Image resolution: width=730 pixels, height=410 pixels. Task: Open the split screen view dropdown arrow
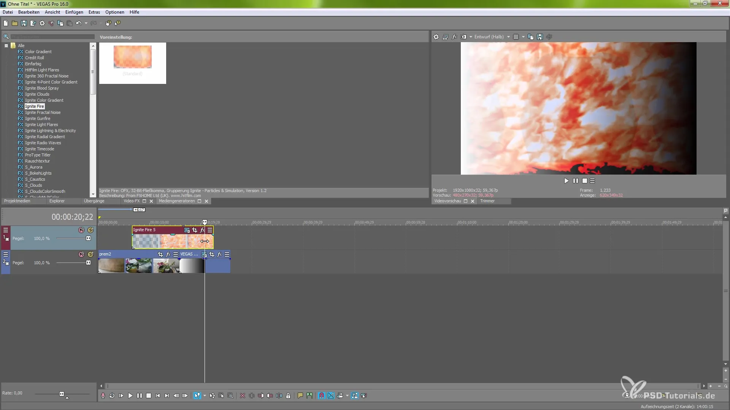[x=471, y=37]
